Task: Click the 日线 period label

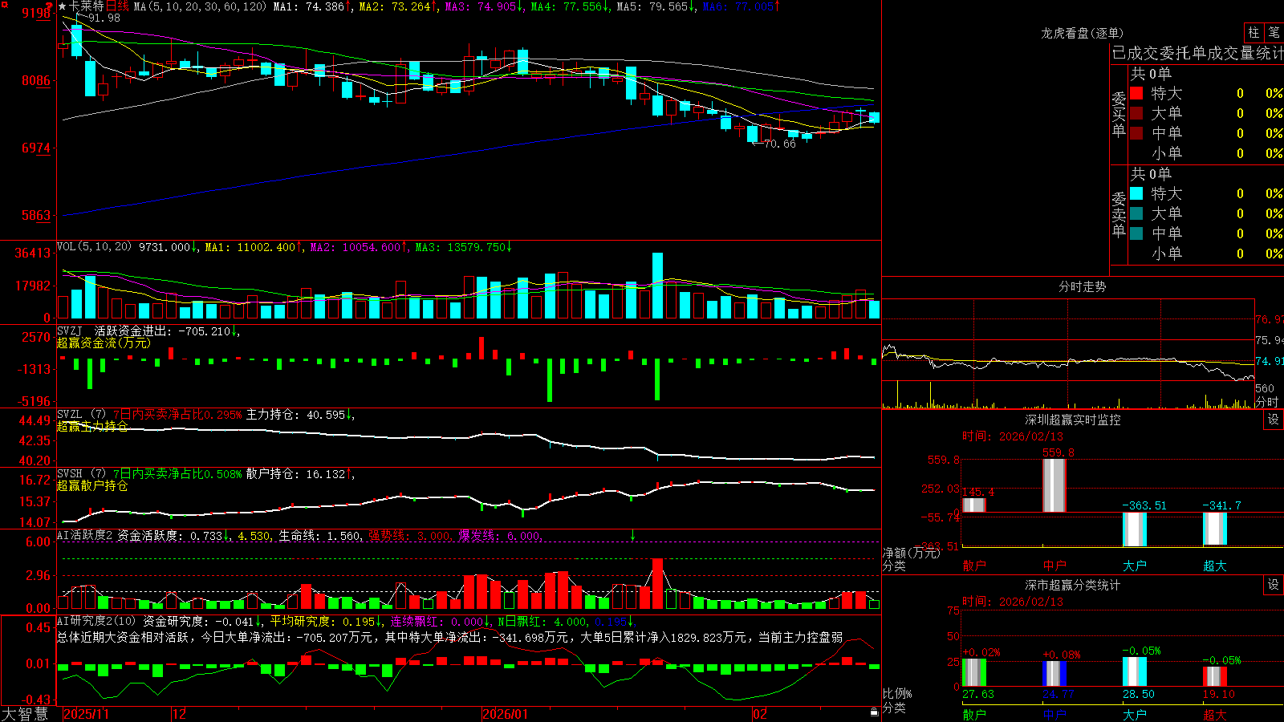Action: coord(117,6)
